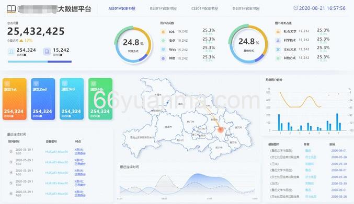This screenshot has width=354, height=204.
Task: Click the purple 其他 icon in user visits list
Action: coord(163,58)
